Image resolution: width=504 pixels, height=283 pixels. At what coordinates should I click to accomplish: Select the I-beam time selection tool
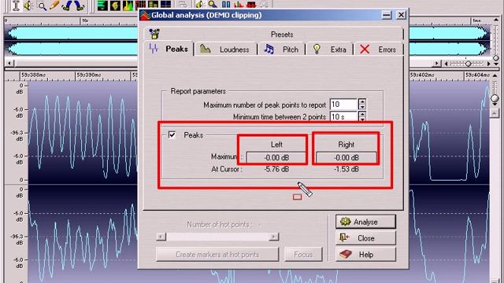pyautogui.click(x=16, y=6)
